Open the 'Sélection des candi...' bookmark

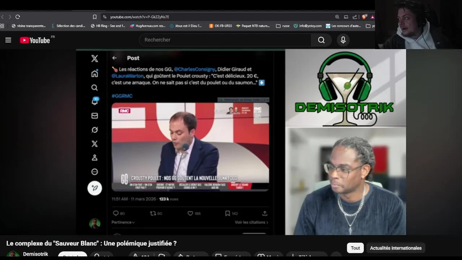(x=69, y=26)
